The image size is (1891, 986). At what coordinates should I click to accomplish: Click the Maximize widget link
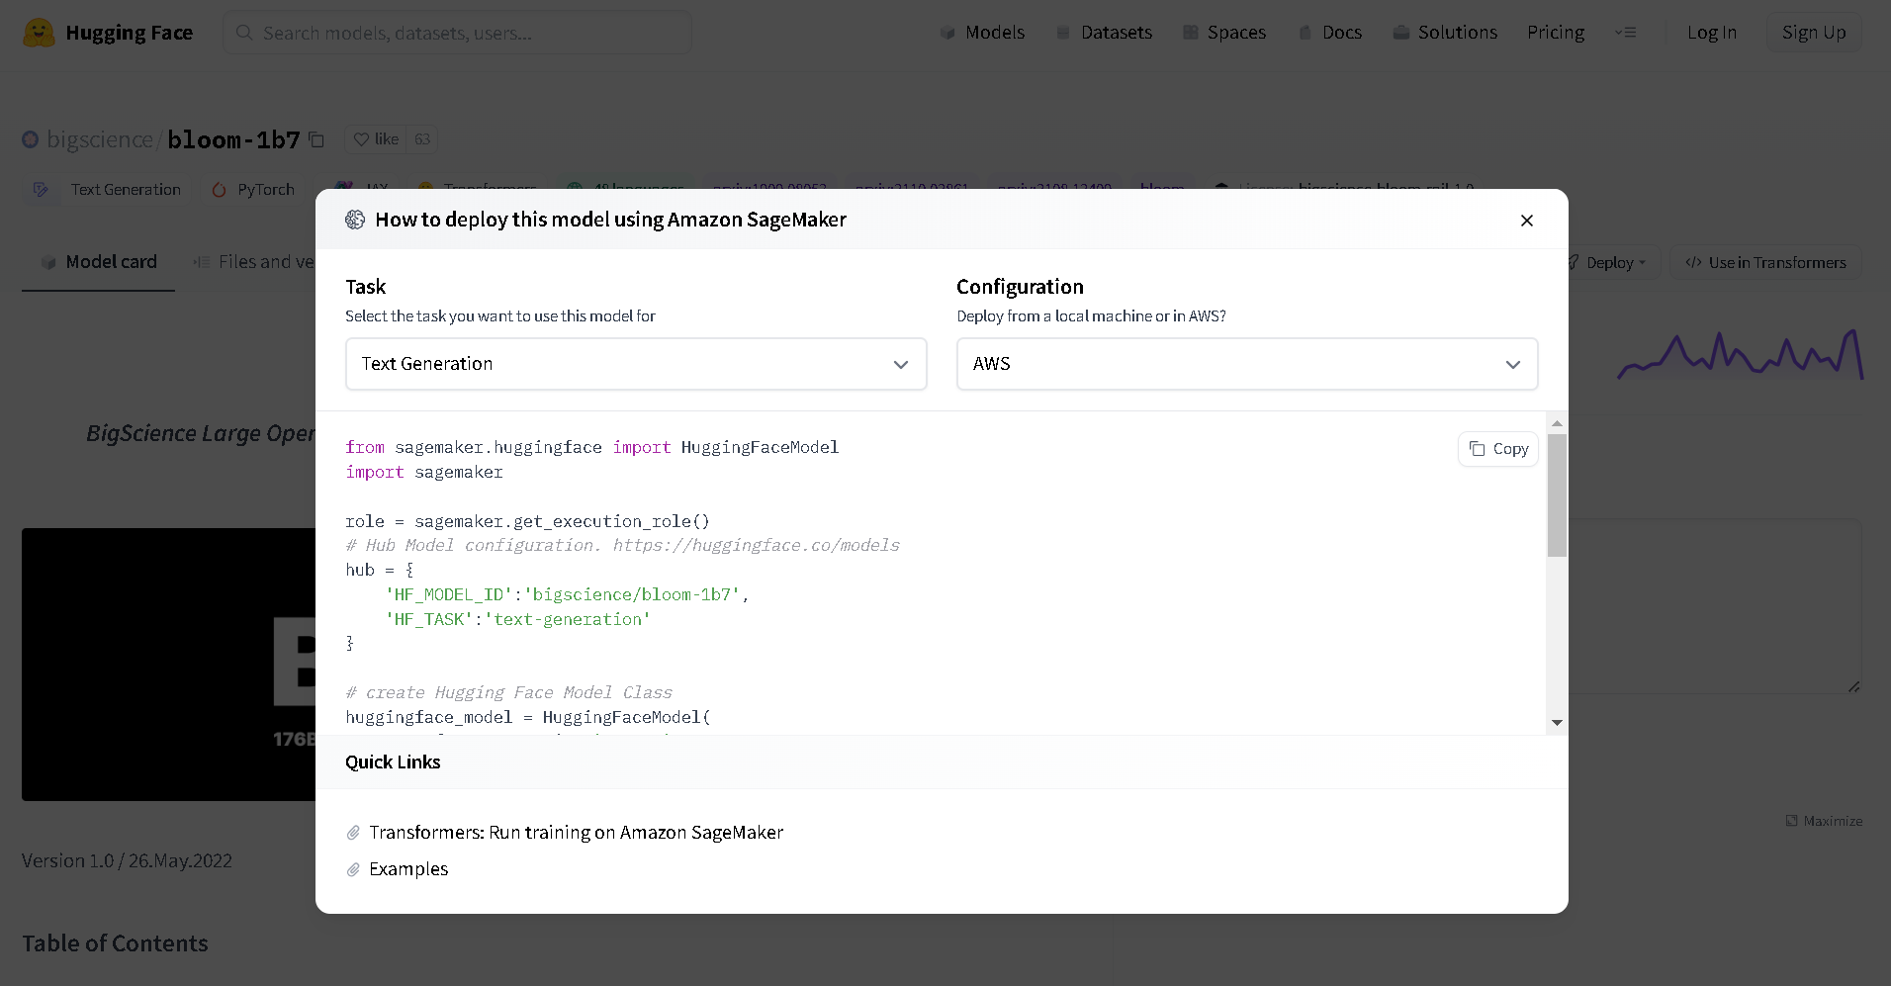pos(1824,821)
